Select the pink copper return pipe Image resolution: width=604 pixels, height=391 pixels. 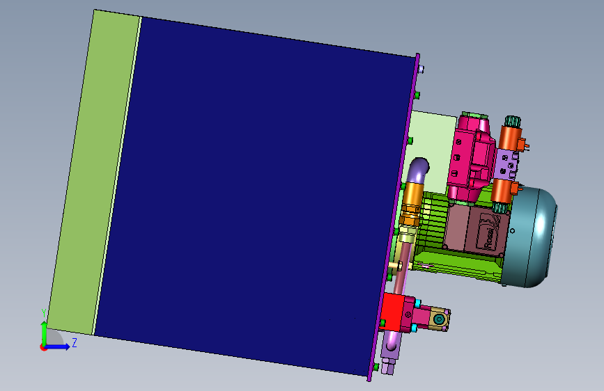click(401, 267)
